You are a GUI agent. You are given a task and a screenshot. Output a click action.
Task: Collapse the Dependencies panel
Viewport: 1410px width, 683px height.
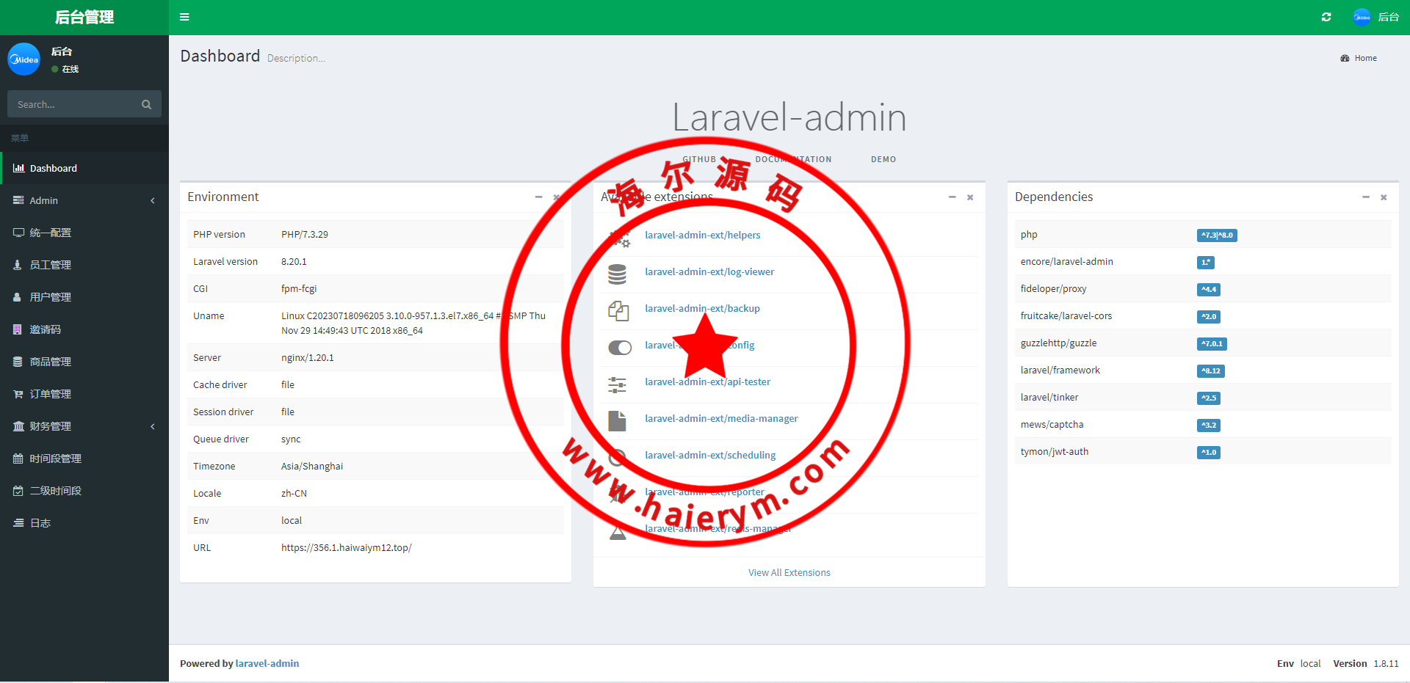1366,197
